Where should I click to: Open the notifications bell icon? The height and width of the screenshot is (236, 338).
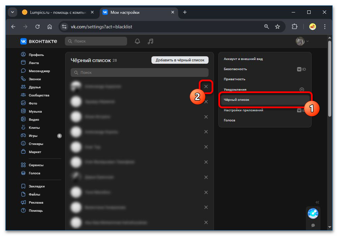137,41
